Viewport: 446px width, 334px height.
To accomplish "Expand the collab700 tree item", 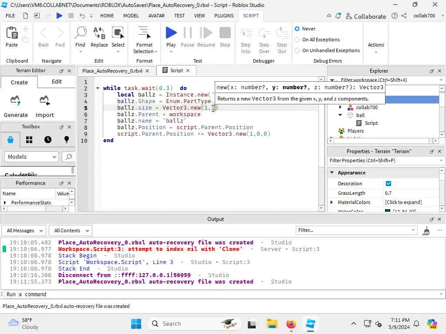I will click(x=340, y=107).
